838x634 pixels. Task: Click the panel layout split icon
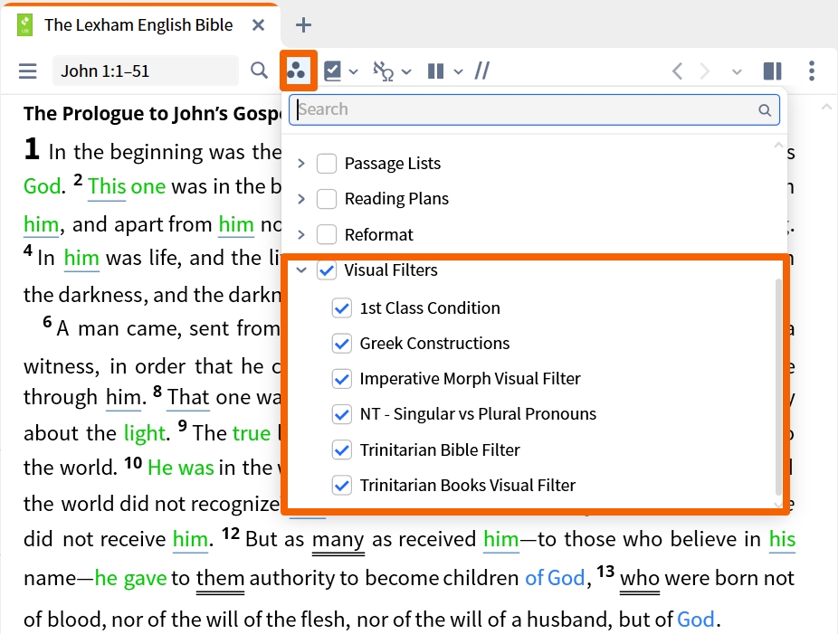[773, 71]
